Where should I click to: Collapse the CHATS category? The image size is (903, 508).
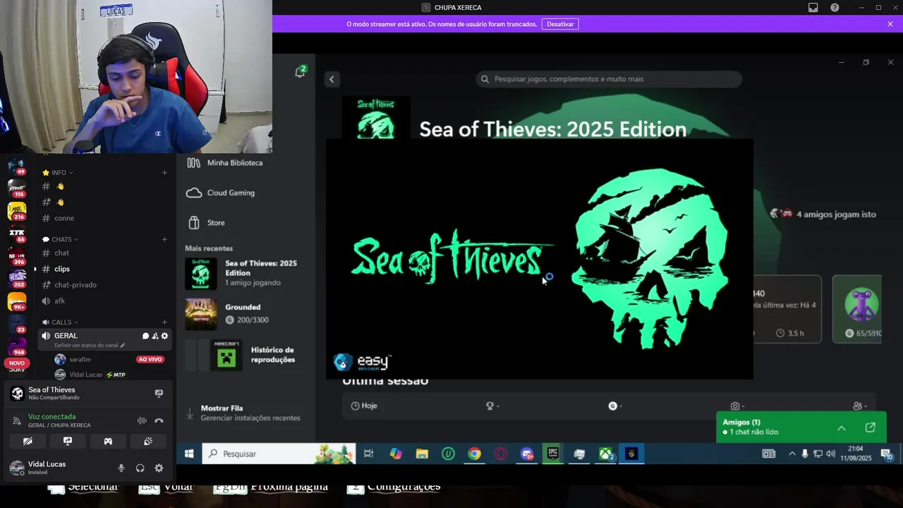61,240
